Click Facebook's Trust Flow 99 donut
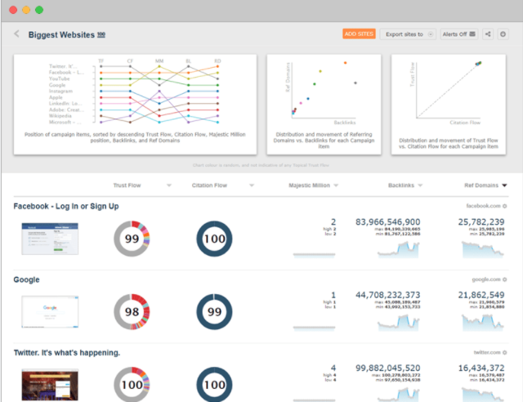 click(x=132, y=239)
